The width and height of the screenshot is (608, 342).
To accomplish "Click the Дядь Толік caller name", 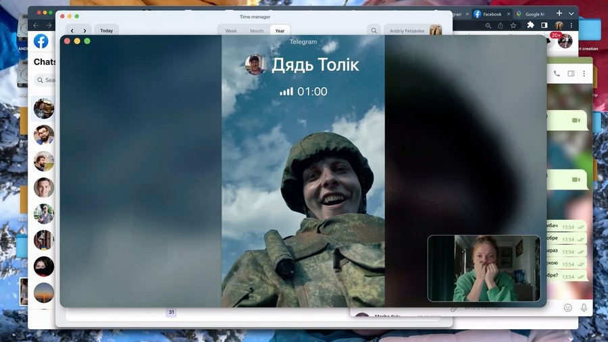I will click(x=315, y=65).
